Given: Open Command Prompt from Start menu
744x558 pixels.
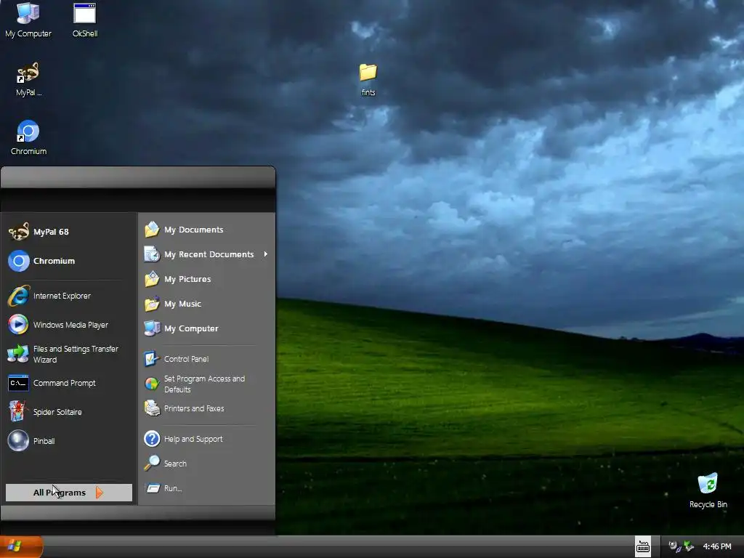Looking at the screenshot, I should [69, 383].
